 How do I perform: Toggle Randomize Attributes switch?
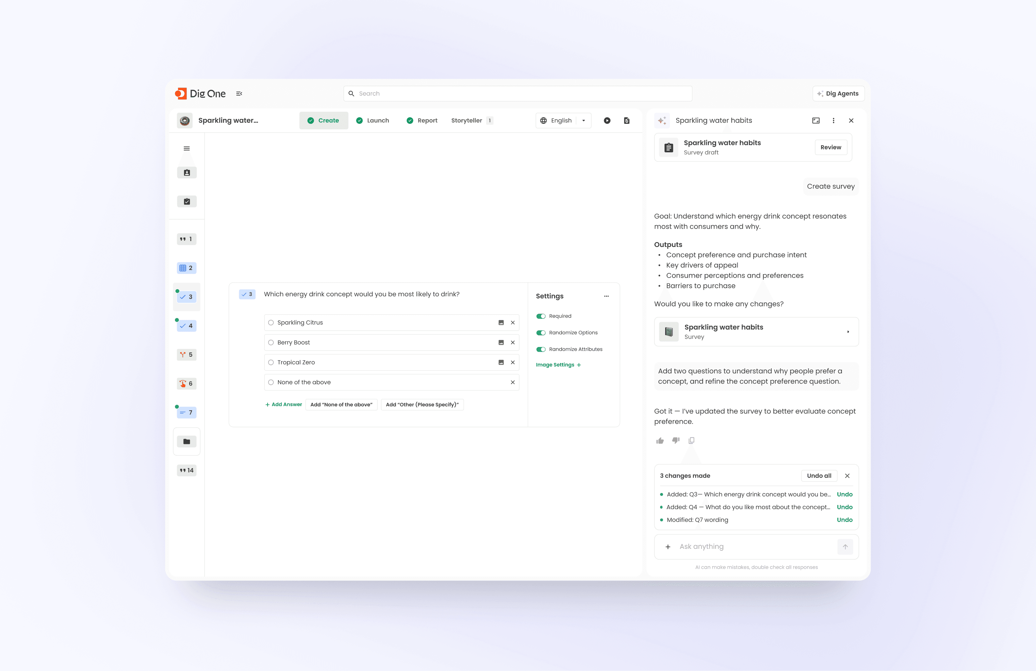[x=541, y=350]
